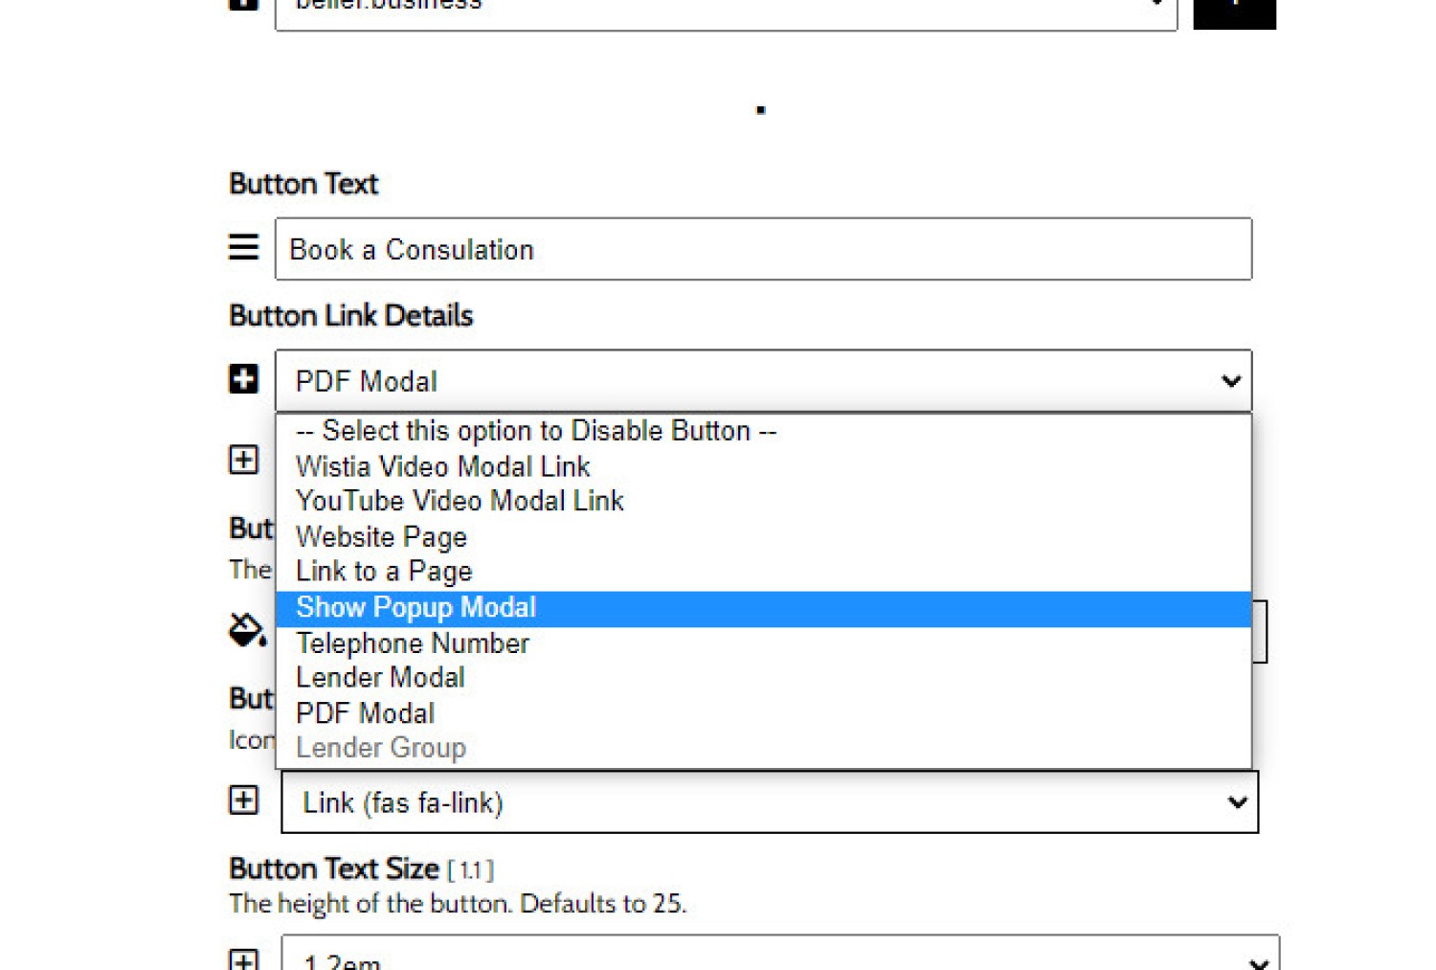Open the 1.2em text size dropdown
Screen dimensions: 1436x970
coord(779,958)
